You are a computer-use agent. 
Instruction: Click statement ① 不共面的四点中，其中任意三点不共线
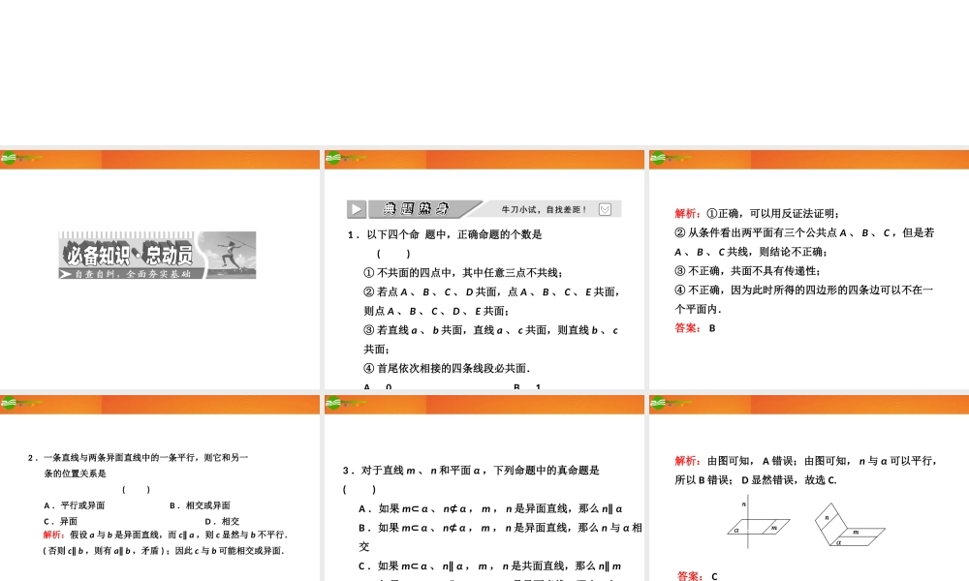click(x=463, y=272)
